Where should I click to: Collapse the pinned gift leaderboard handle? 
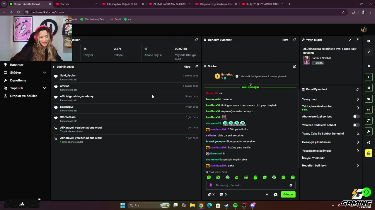[250, 84]
